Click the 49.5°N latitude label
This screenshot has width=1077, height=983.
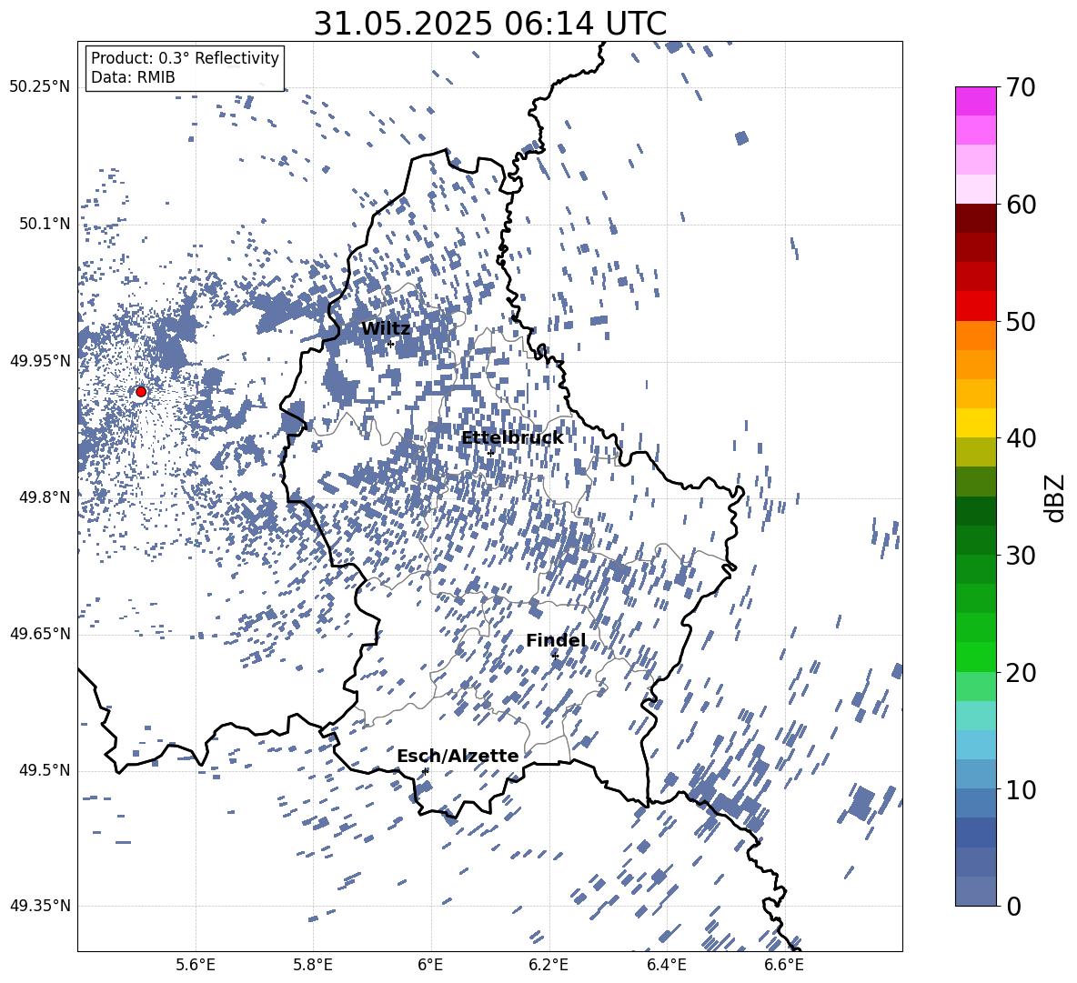pyautogui.click(x=44, y=770)
